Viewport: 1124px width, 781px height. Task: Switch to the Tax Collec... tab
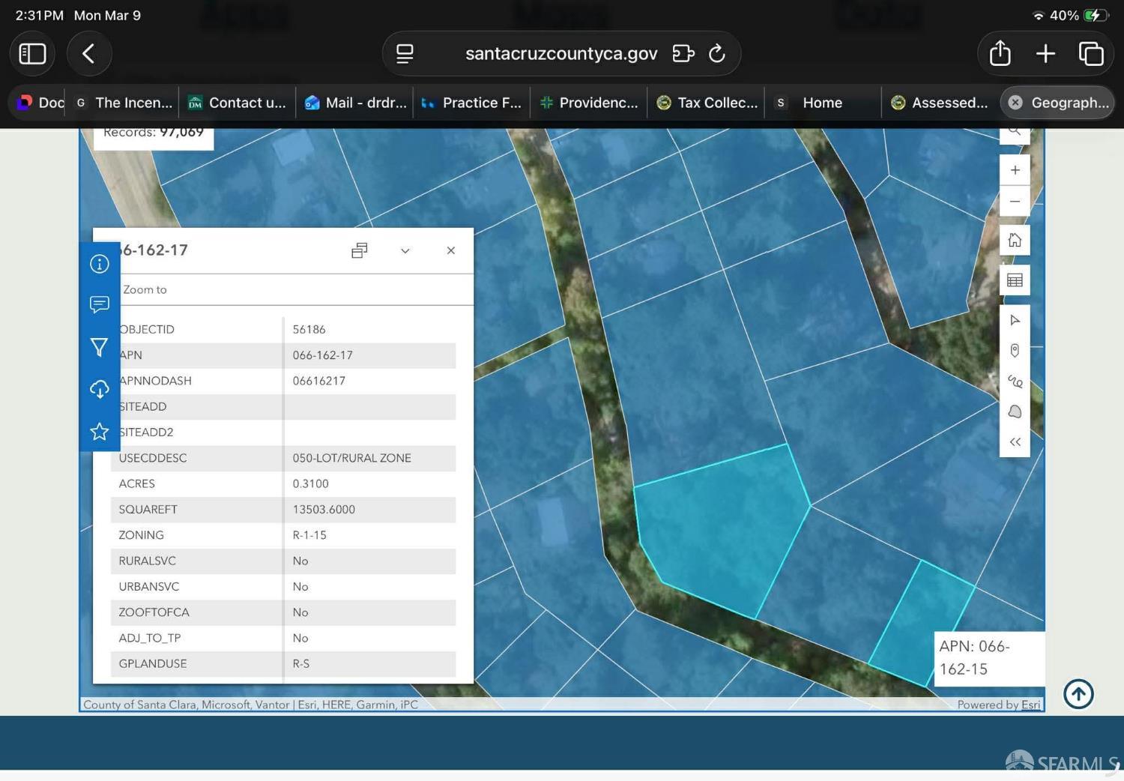708,103
